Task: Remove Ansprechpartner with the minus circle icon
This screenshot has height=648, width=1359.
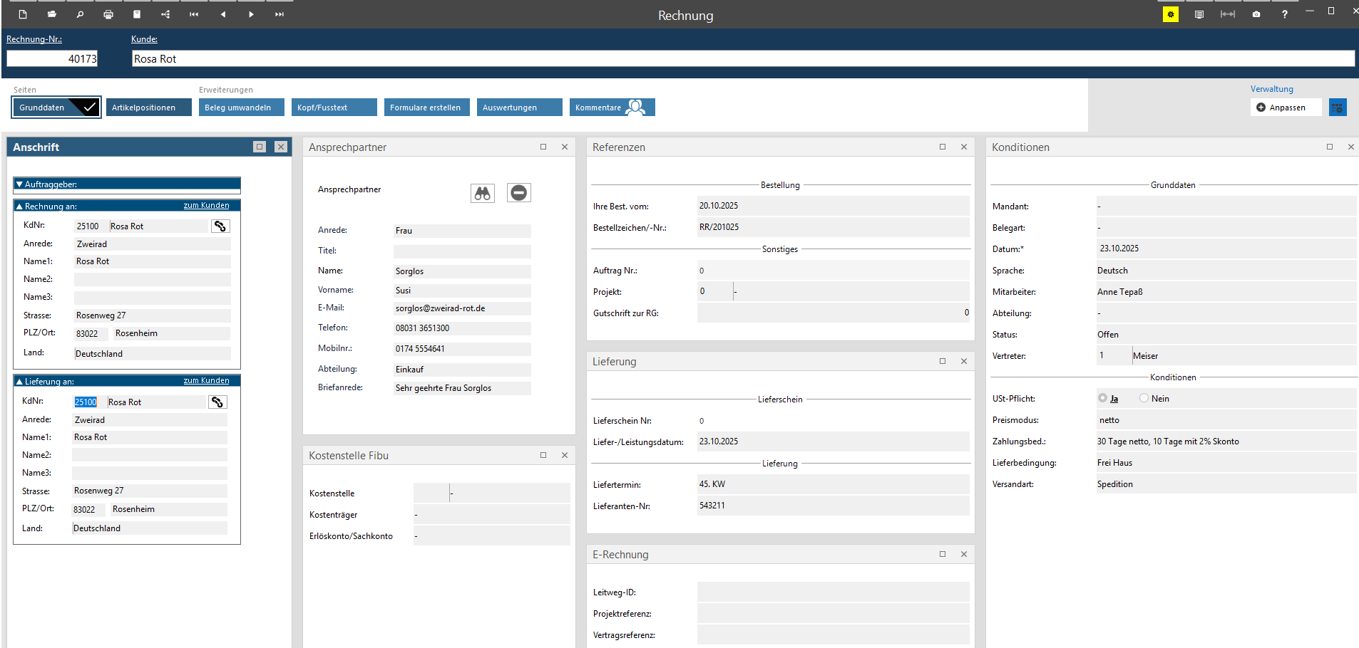Action: click(x=518, y=193)
